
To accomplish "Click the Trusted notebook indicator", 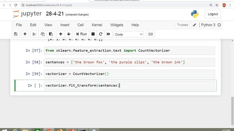I will pyautogui.click(x=182, y=25).
